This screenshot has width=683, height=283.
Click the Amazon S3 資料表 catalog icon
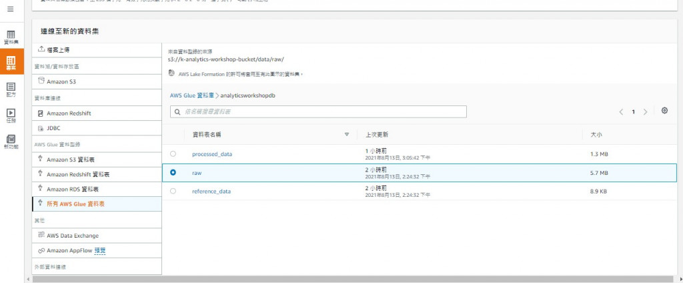pyautogui.click(x=41, y=159)
